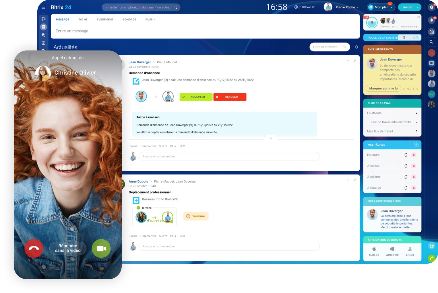Expand the Plus dropdown in message tabs
Viewport: 438px width, 293px height.
pyautogui.click(x=150, y=19)
